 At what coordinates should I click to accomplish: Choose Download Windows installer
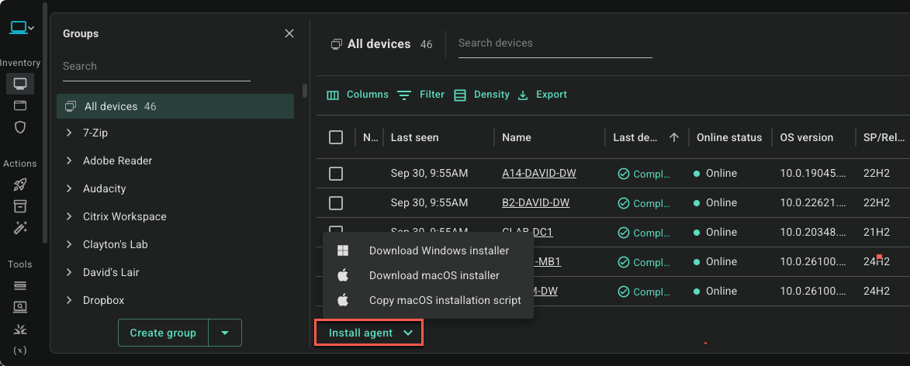coord(438,250)
